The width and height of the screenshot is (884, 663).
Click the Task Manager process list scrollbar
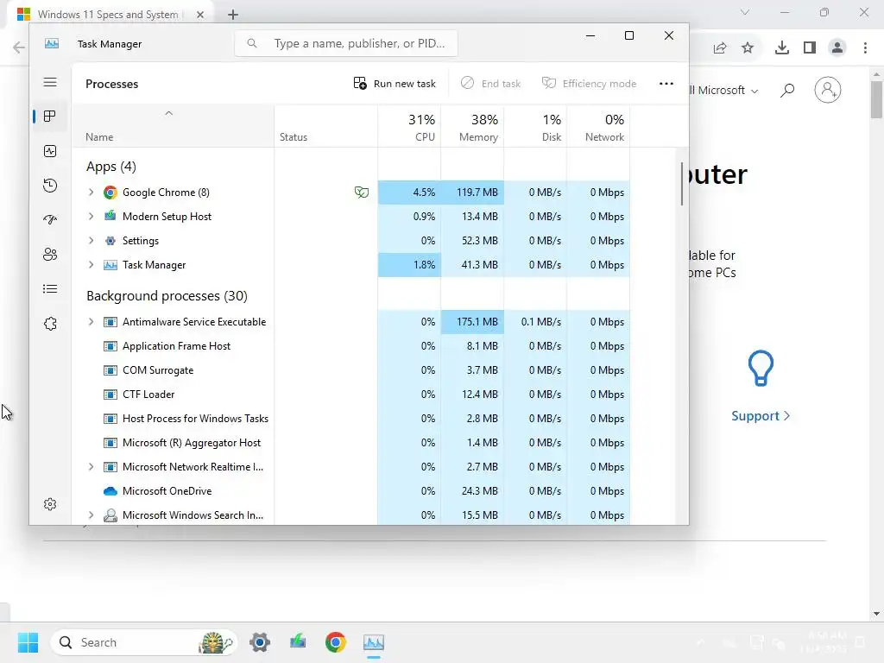point(682,184)
